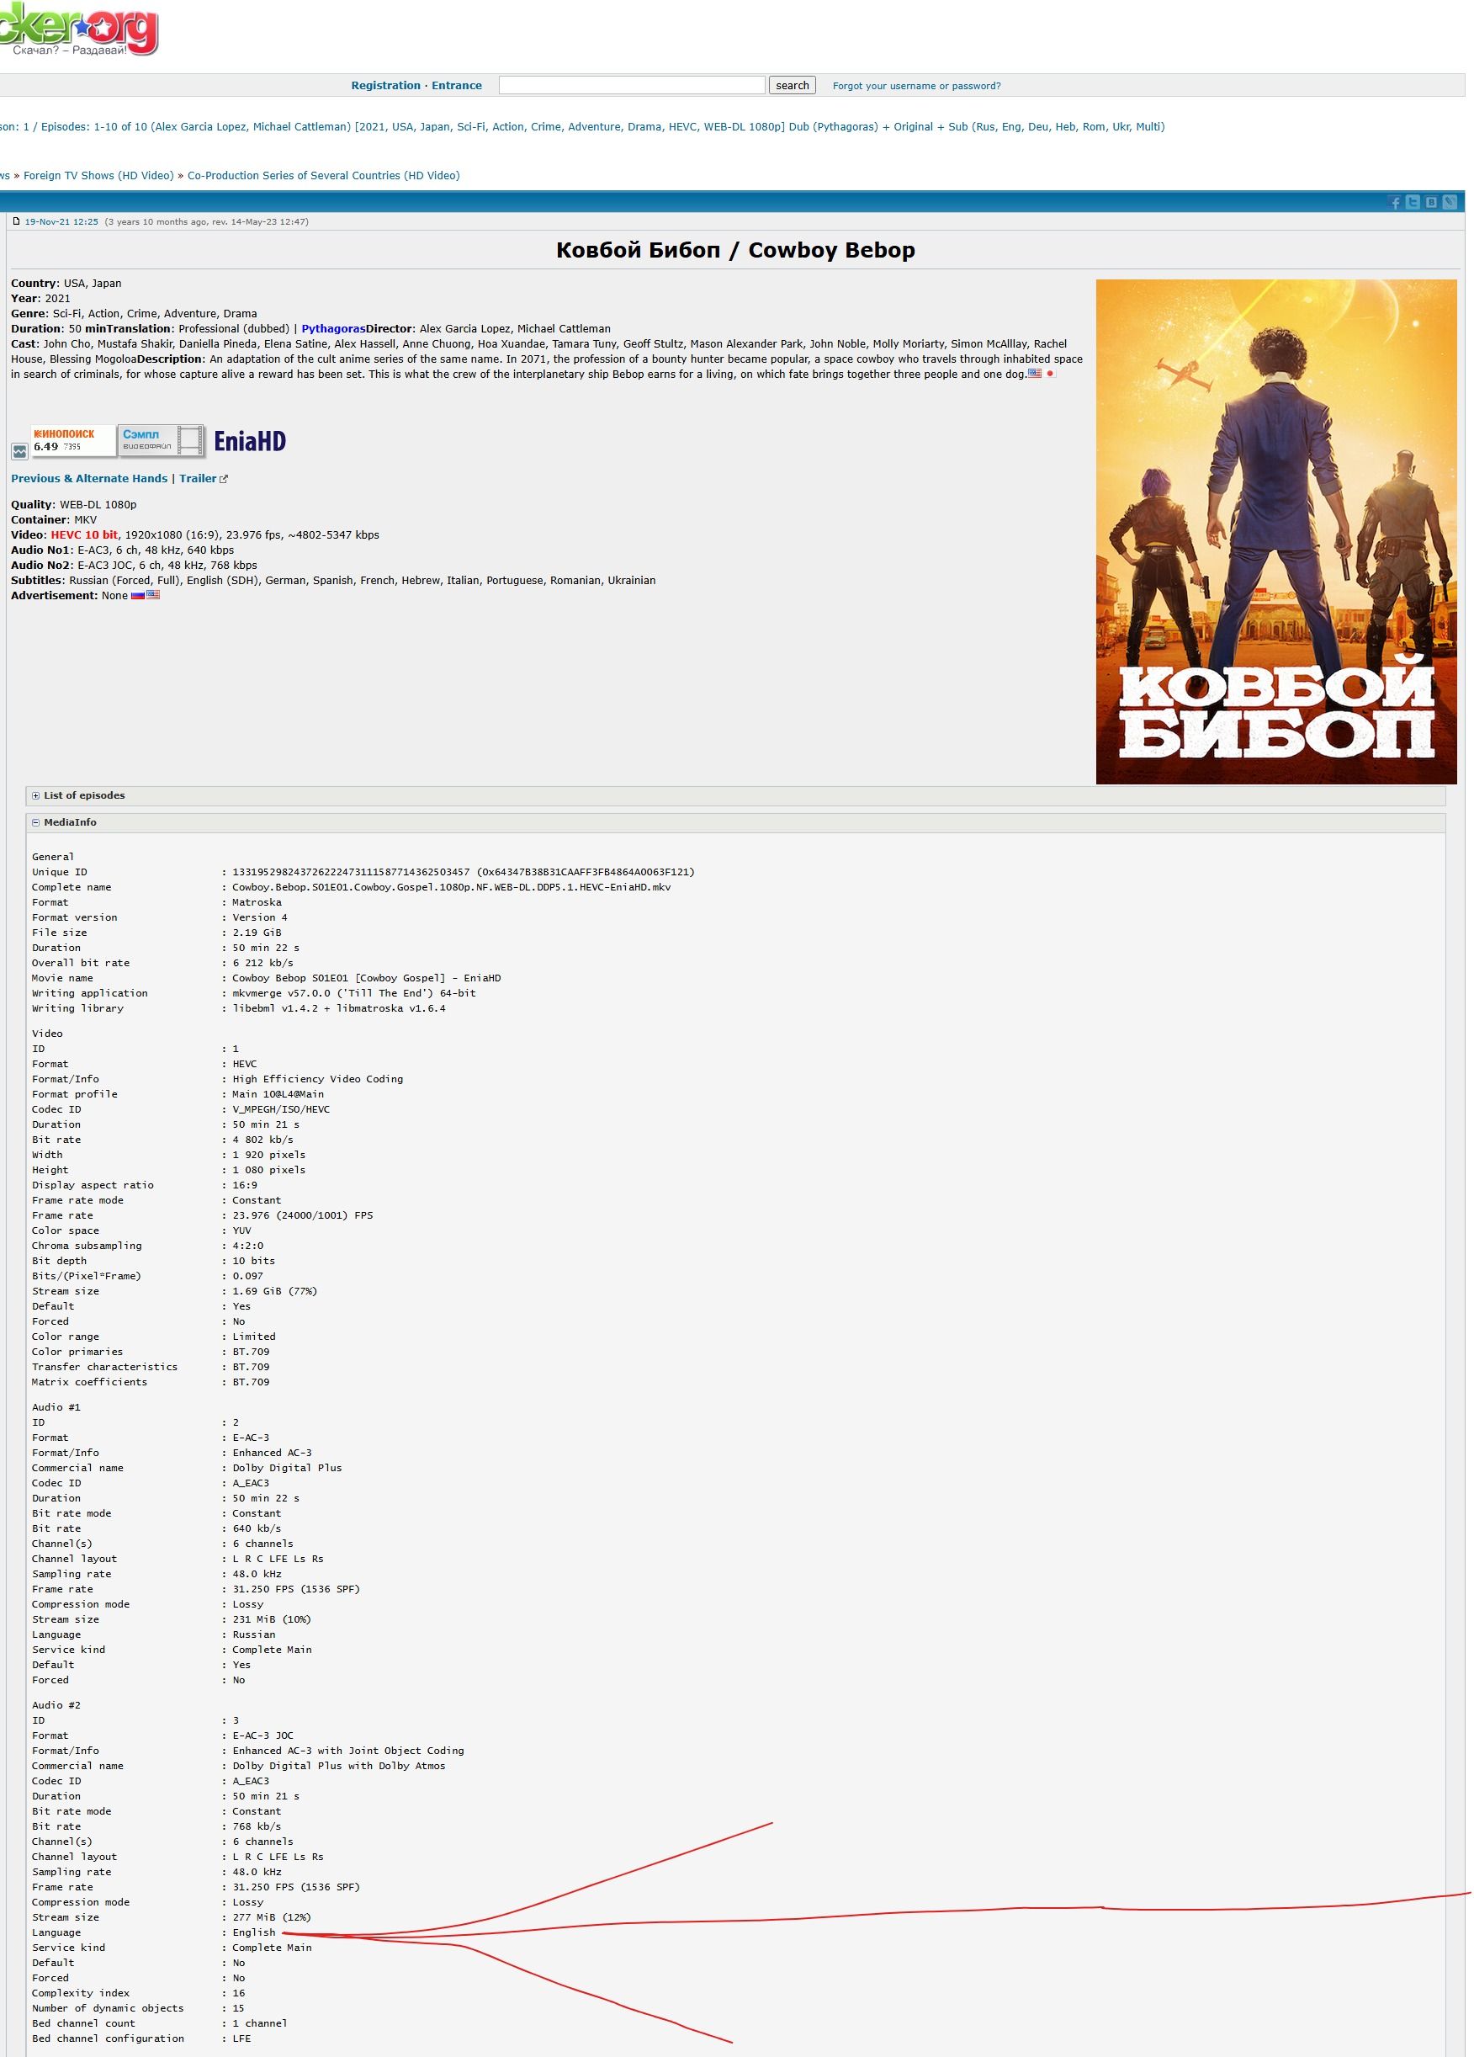
Task: Click the small image icon beside Kinopoisk badge
Action: pos(19,451)
